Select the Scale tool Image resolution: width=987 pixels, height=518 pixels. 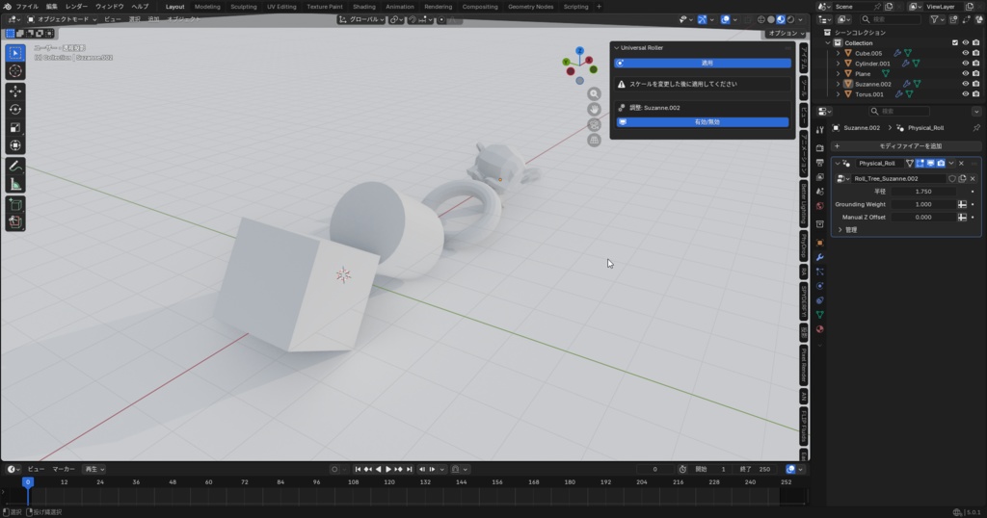click(15, 128)
